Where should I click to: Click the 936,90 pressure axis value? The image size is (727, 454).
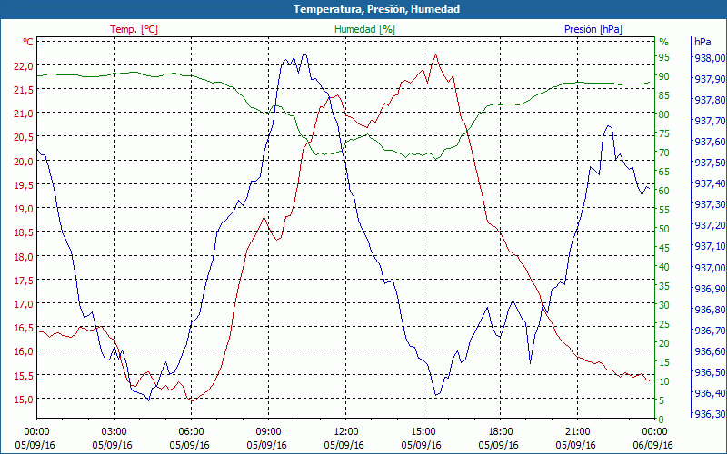709,289
